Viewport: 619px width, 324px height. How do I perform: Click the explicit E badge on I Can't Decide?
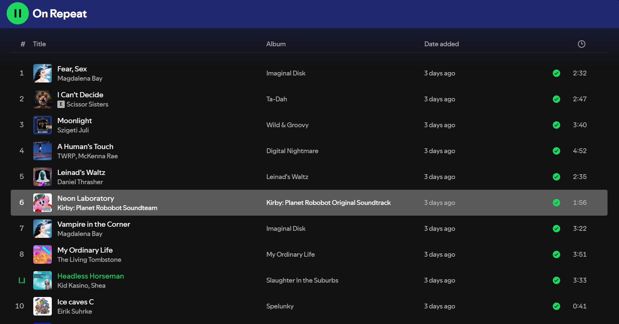click(61, 104)
